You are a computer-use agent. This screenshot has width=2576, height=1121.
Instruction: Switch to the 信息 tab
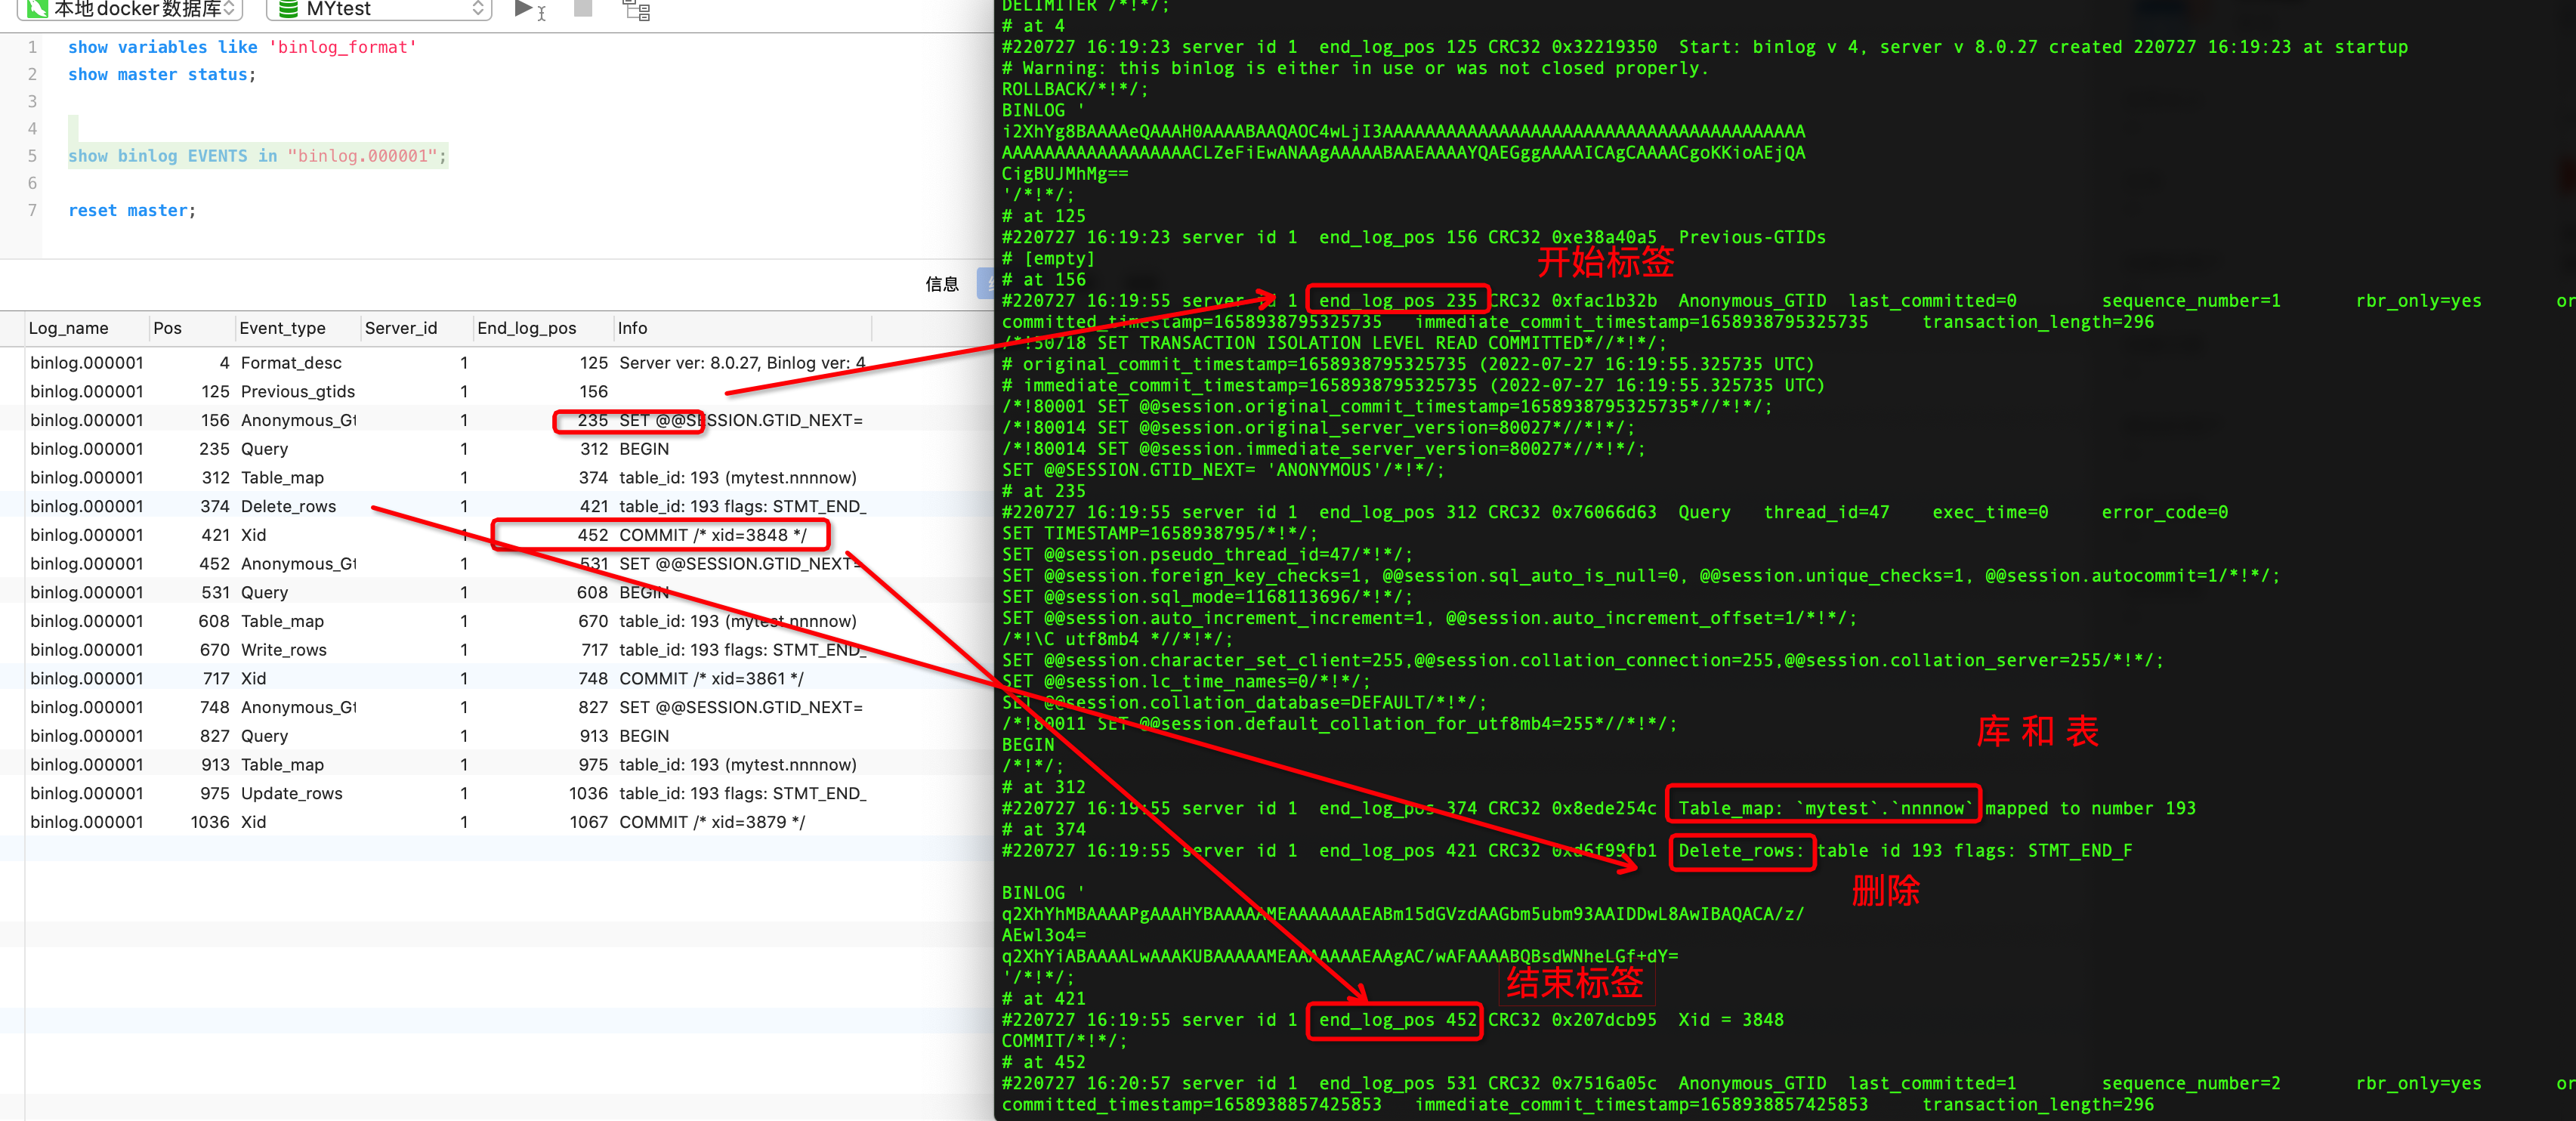pyautogui.click(x=941, y=285)
